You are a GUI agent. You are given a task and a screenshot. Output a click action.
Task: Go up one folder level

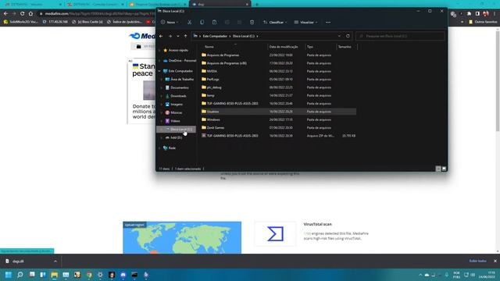click(x=185, y=36)
